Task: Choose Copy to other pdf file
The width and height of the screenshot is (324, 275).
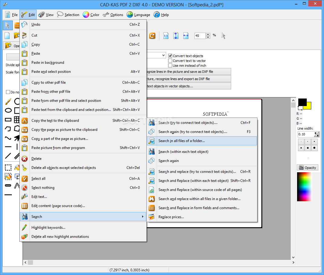Action: pos(83,82)
